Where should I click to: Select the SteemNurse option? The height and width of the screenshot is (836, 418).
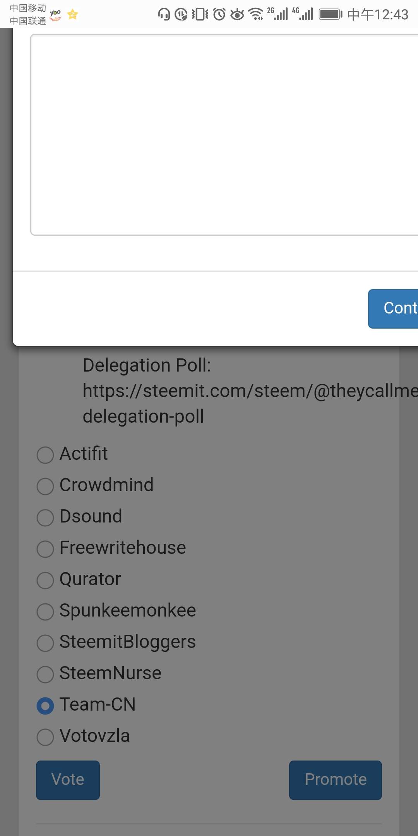click(45, 674)
